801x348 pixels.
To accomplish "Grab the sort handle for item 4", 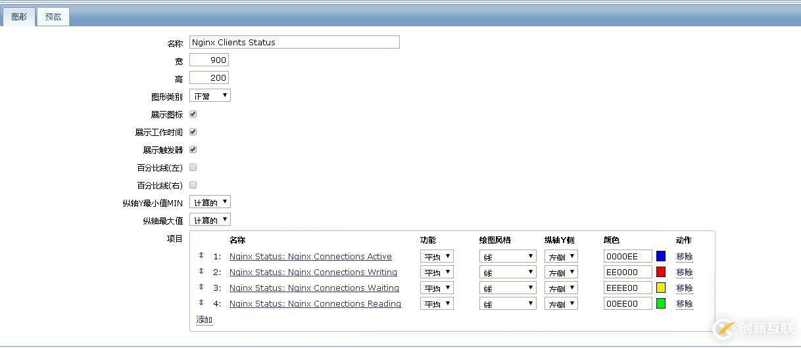I will [201, 303].
